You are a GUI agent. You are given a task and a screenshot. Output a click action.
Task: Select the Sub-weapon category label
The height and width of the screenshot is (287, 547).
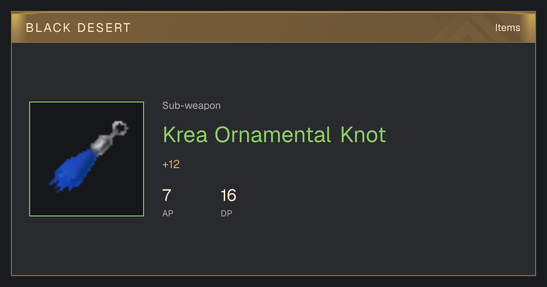(x=191, y=106)
